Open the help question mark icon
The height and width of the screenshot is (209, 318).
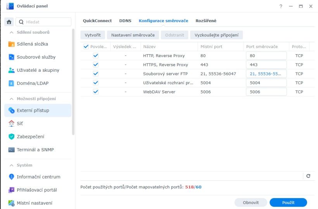(281, 7)
